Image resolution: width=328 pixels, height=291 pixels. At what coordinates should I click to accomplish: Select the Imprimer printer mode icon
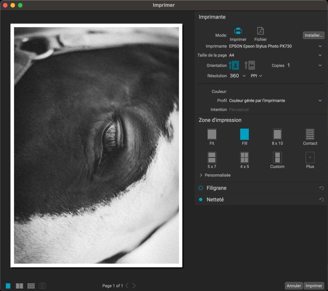click(238, 31)
